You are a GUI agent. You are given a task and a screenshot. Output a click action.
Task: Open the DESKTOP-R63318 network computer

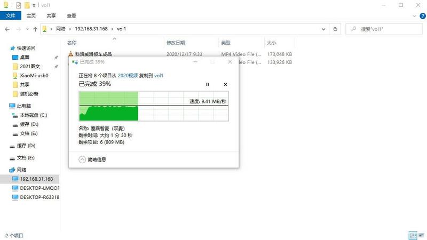click(x=39, y=197)
